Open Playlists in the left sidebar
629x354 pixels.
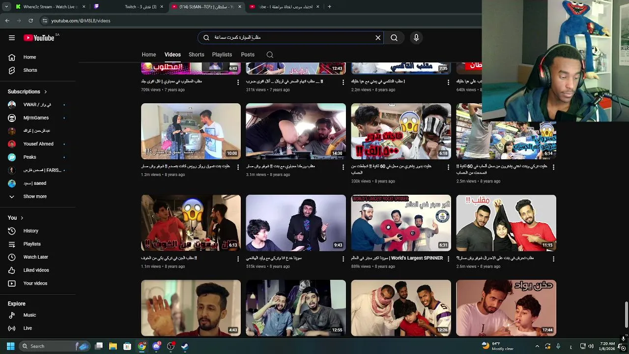click(32, 244)
